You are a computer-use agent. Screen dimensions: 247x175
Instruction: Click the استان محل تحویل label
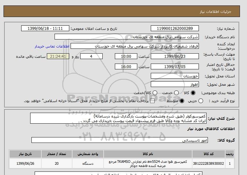[x=220, y=76]
